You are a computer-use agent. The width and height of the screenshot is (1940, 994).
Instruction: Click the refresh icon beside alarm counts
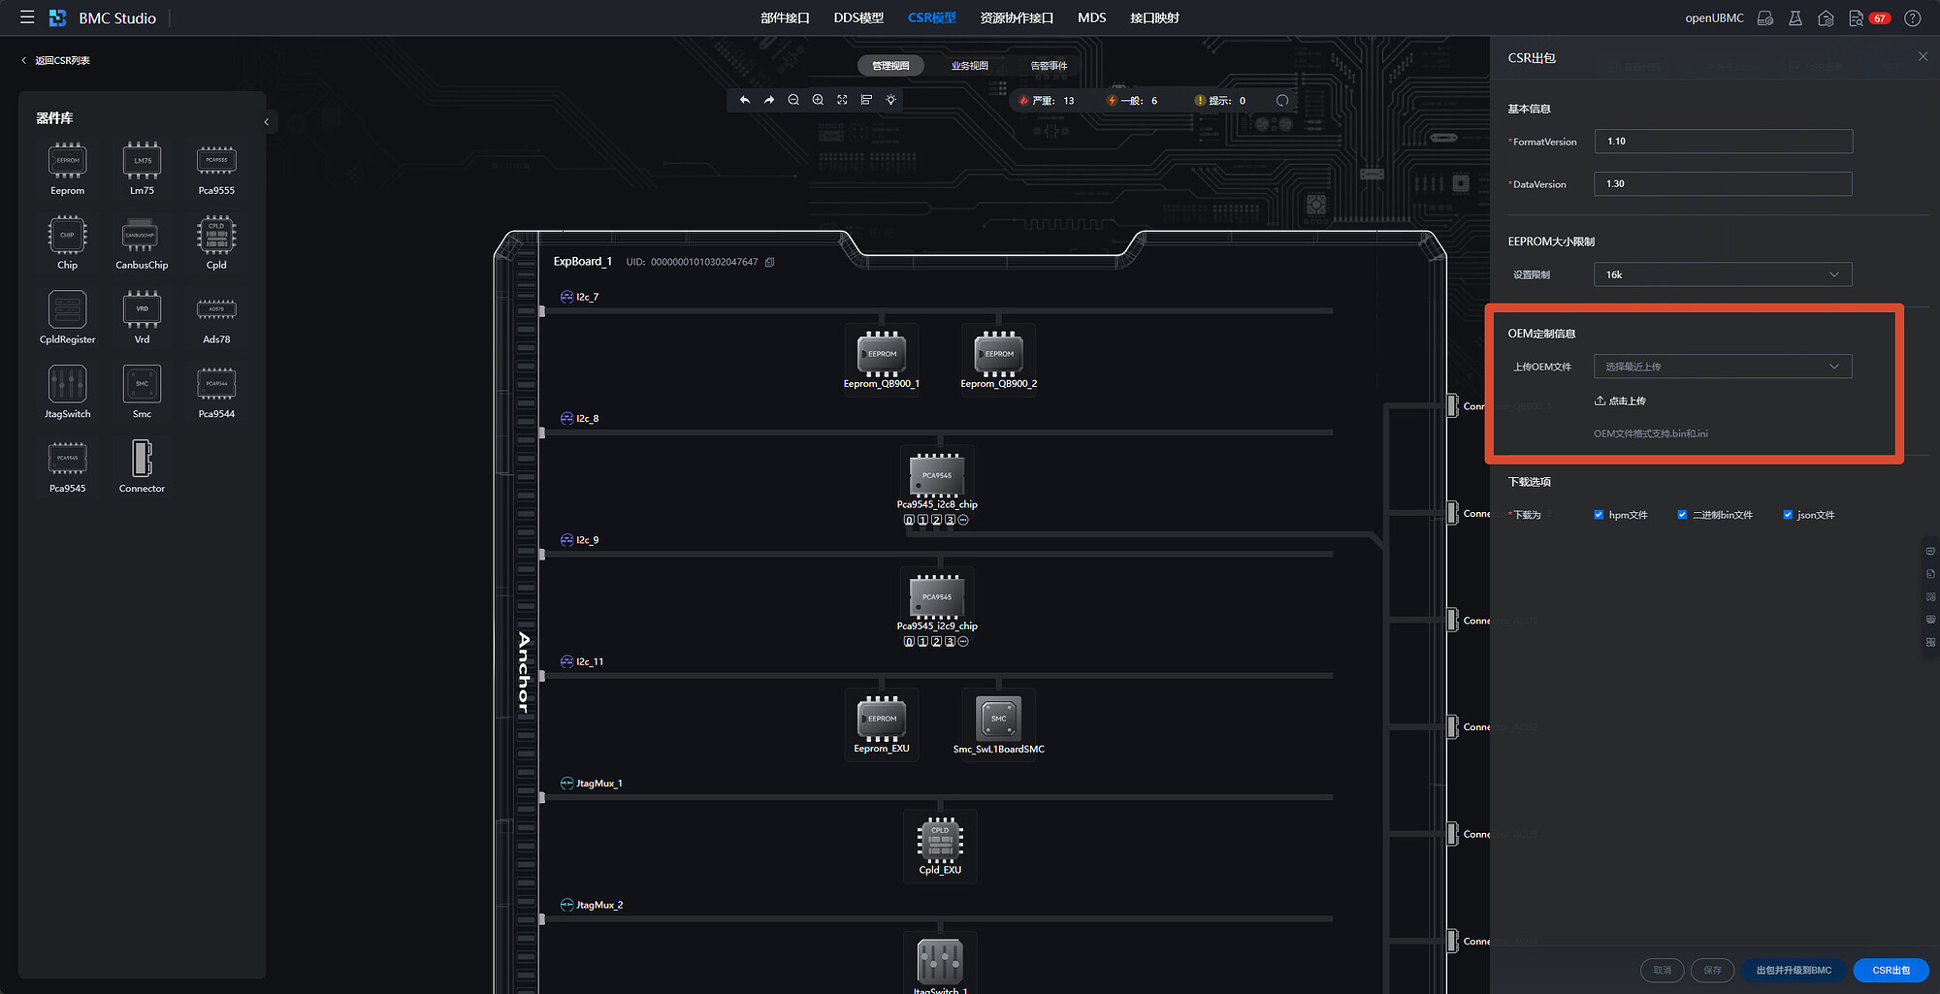coord(1281,101)
